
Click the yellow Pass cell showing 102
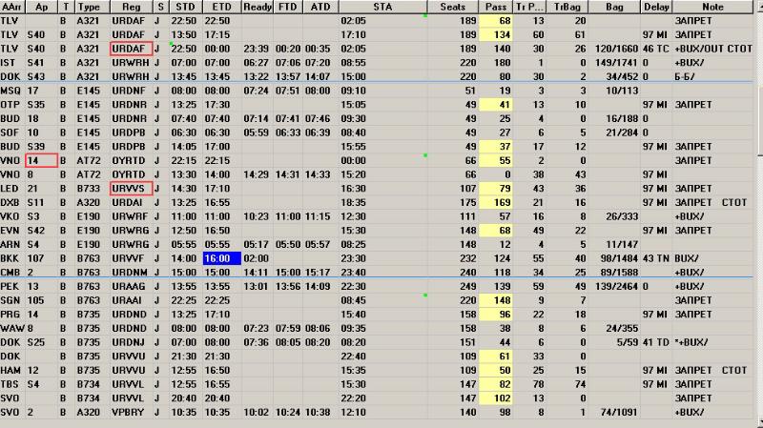point(495,398)
